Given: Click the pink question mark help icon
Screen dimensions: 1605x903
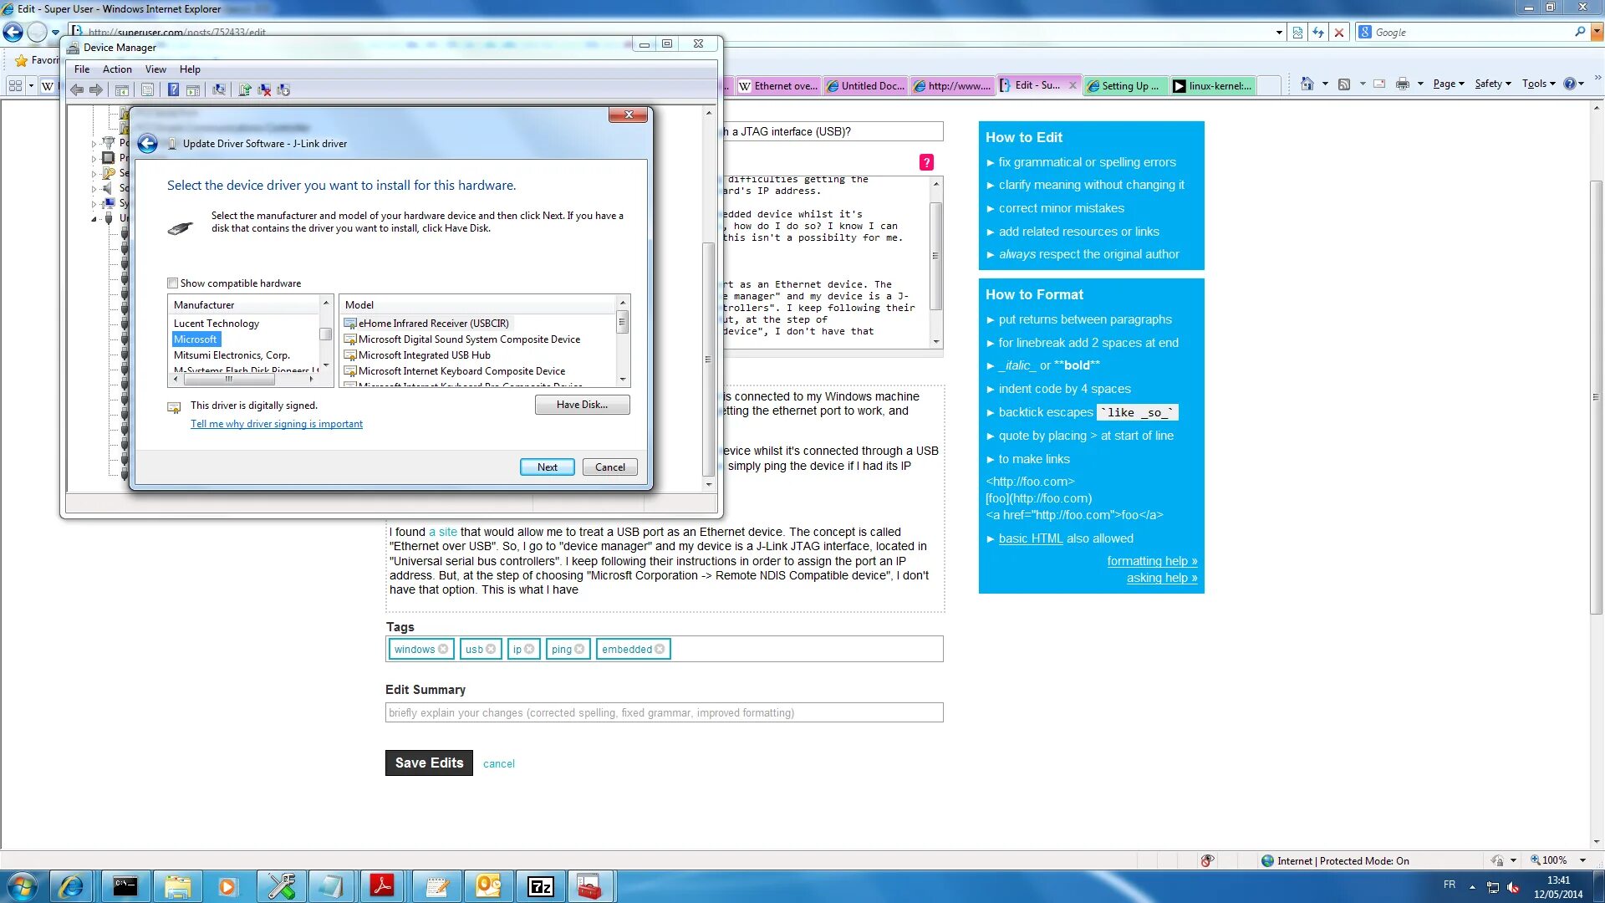Looking at the screenshot, I should [926, 162].
